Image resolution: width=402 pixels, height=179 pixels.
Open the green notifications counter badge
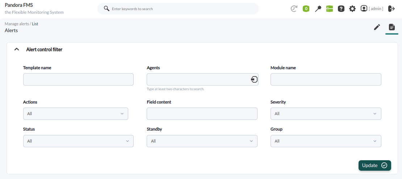(306, 9)
